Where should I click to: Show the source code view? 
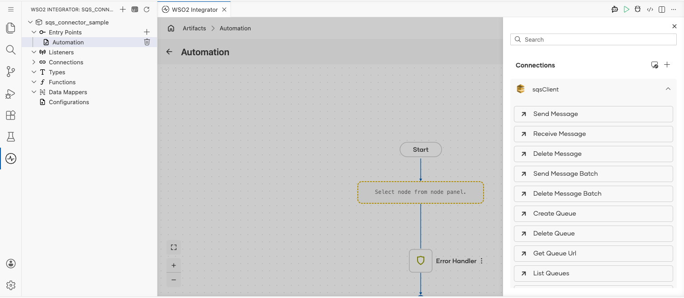pos(650,10)
